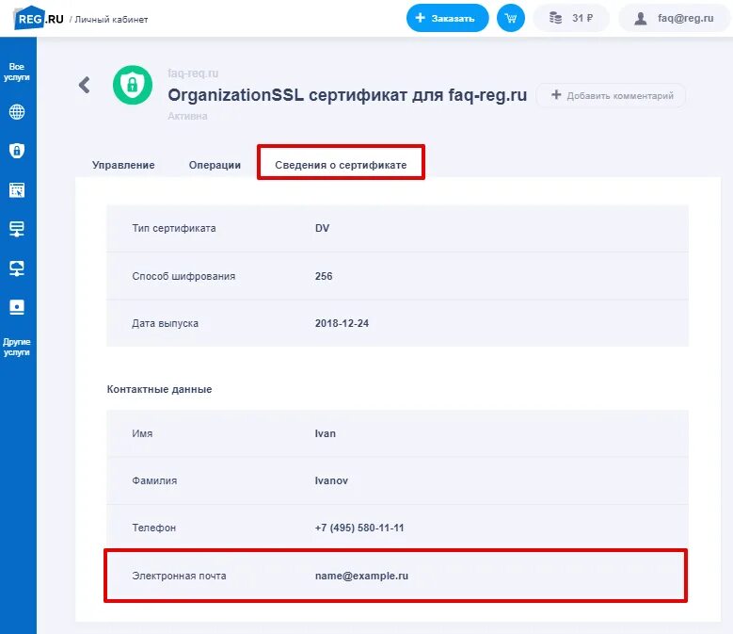733x634 pixels.
Task: Click the green SSL shield icon
Action: (x=133, y=85)
